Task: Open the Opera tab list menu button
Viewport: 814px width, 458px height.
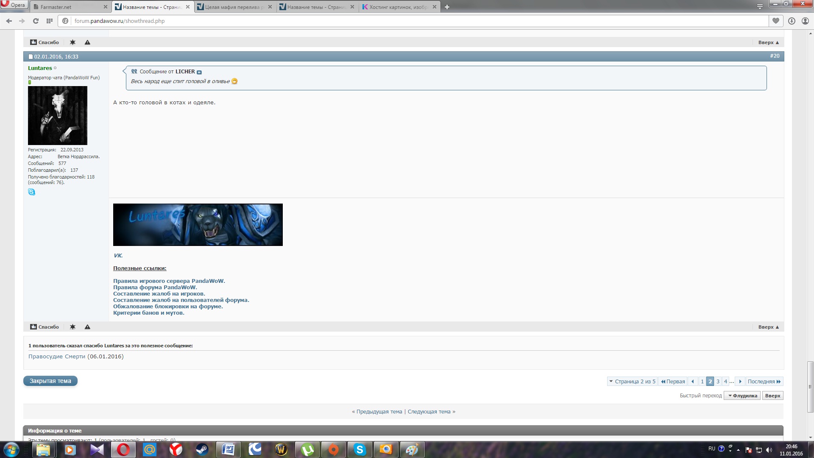Action: coord(760,6)
